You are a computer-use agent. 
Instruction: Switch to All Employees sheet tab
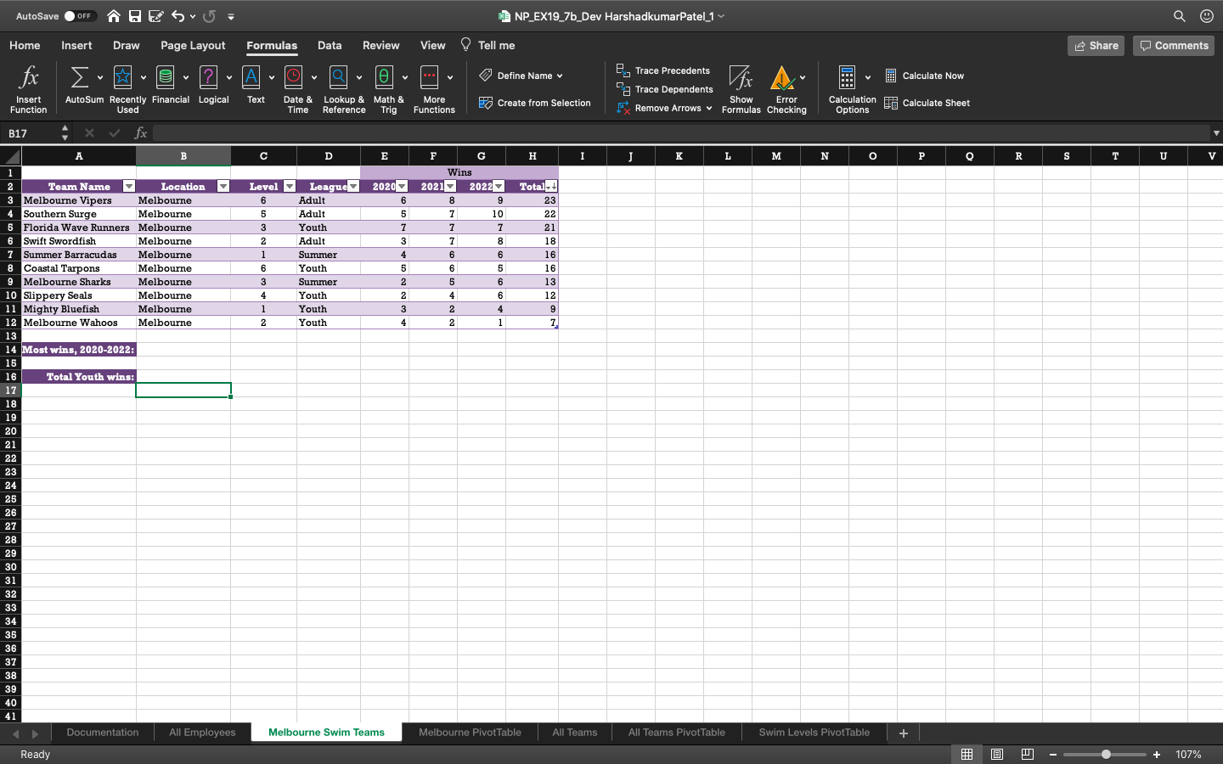click(202, 733)
